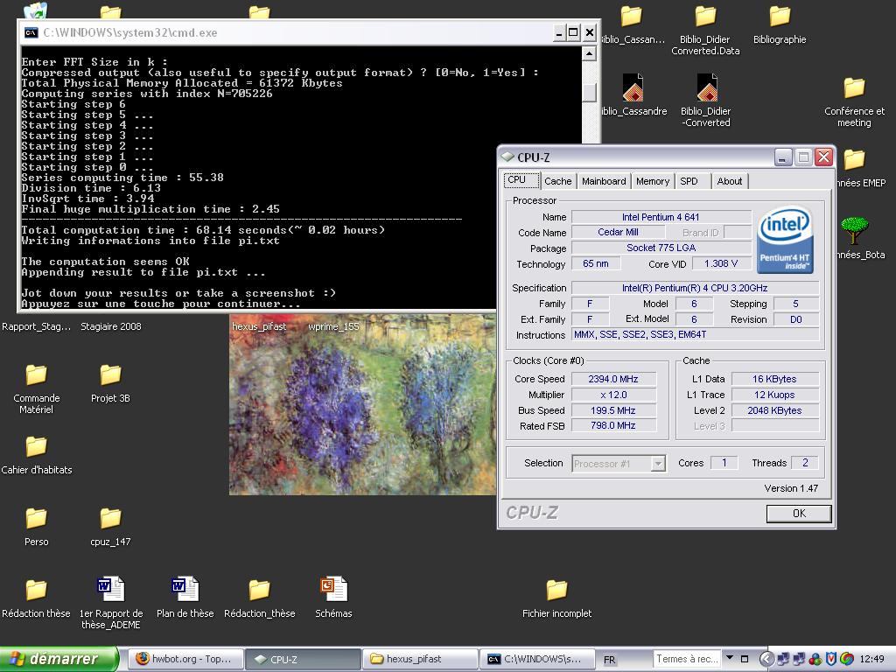Switch to the Memory tab
The height and width of the screenshot is (672, 896).
pos(653,181)
